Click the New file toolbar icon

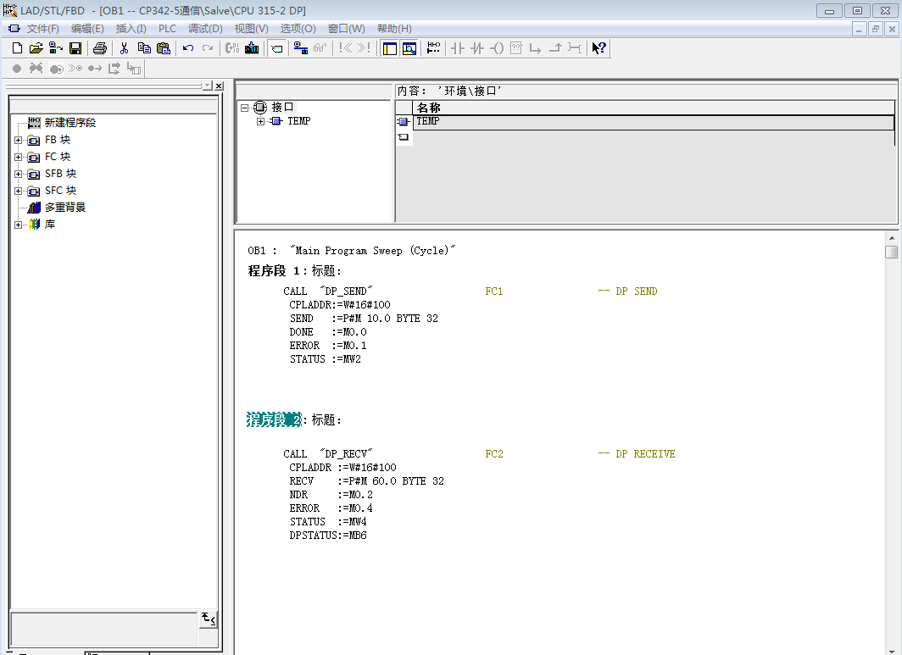(x=17, y=48)
